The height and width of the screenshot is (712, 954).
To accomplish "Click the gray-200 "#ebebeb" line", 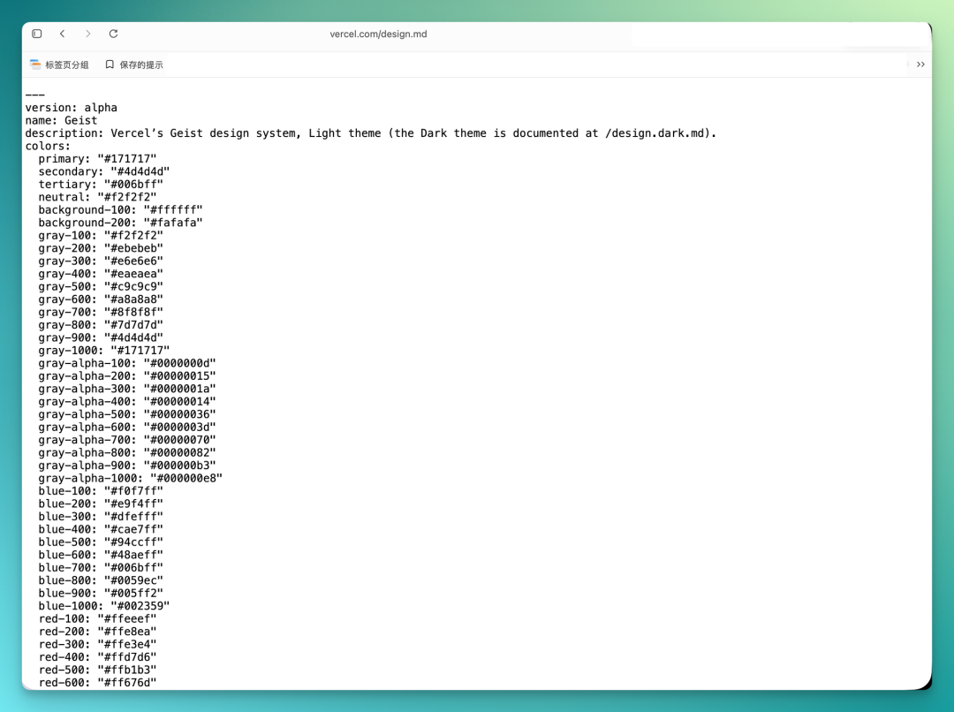I will click(x=101, y=248).
